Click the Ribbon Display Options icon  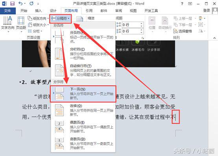click(x=190, y=4)
